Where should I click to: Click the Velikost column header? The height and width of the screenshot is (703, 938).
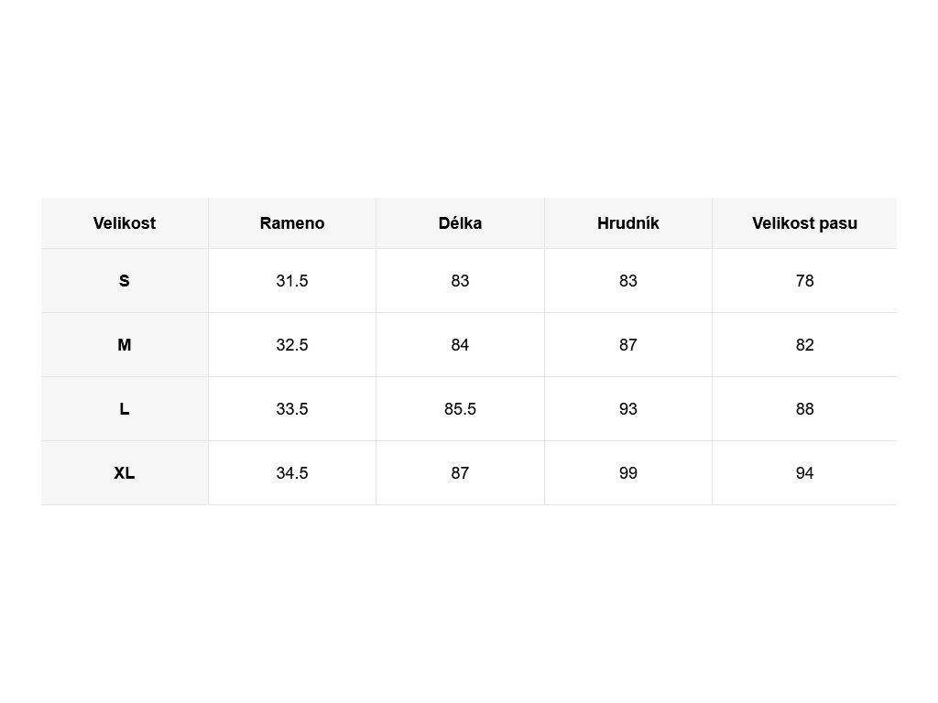125,223
